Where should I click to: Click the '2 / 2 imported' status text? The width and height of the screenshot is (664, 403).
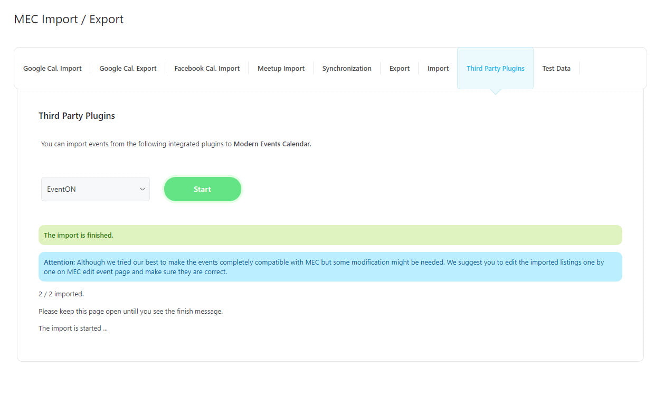pos(61,294)
